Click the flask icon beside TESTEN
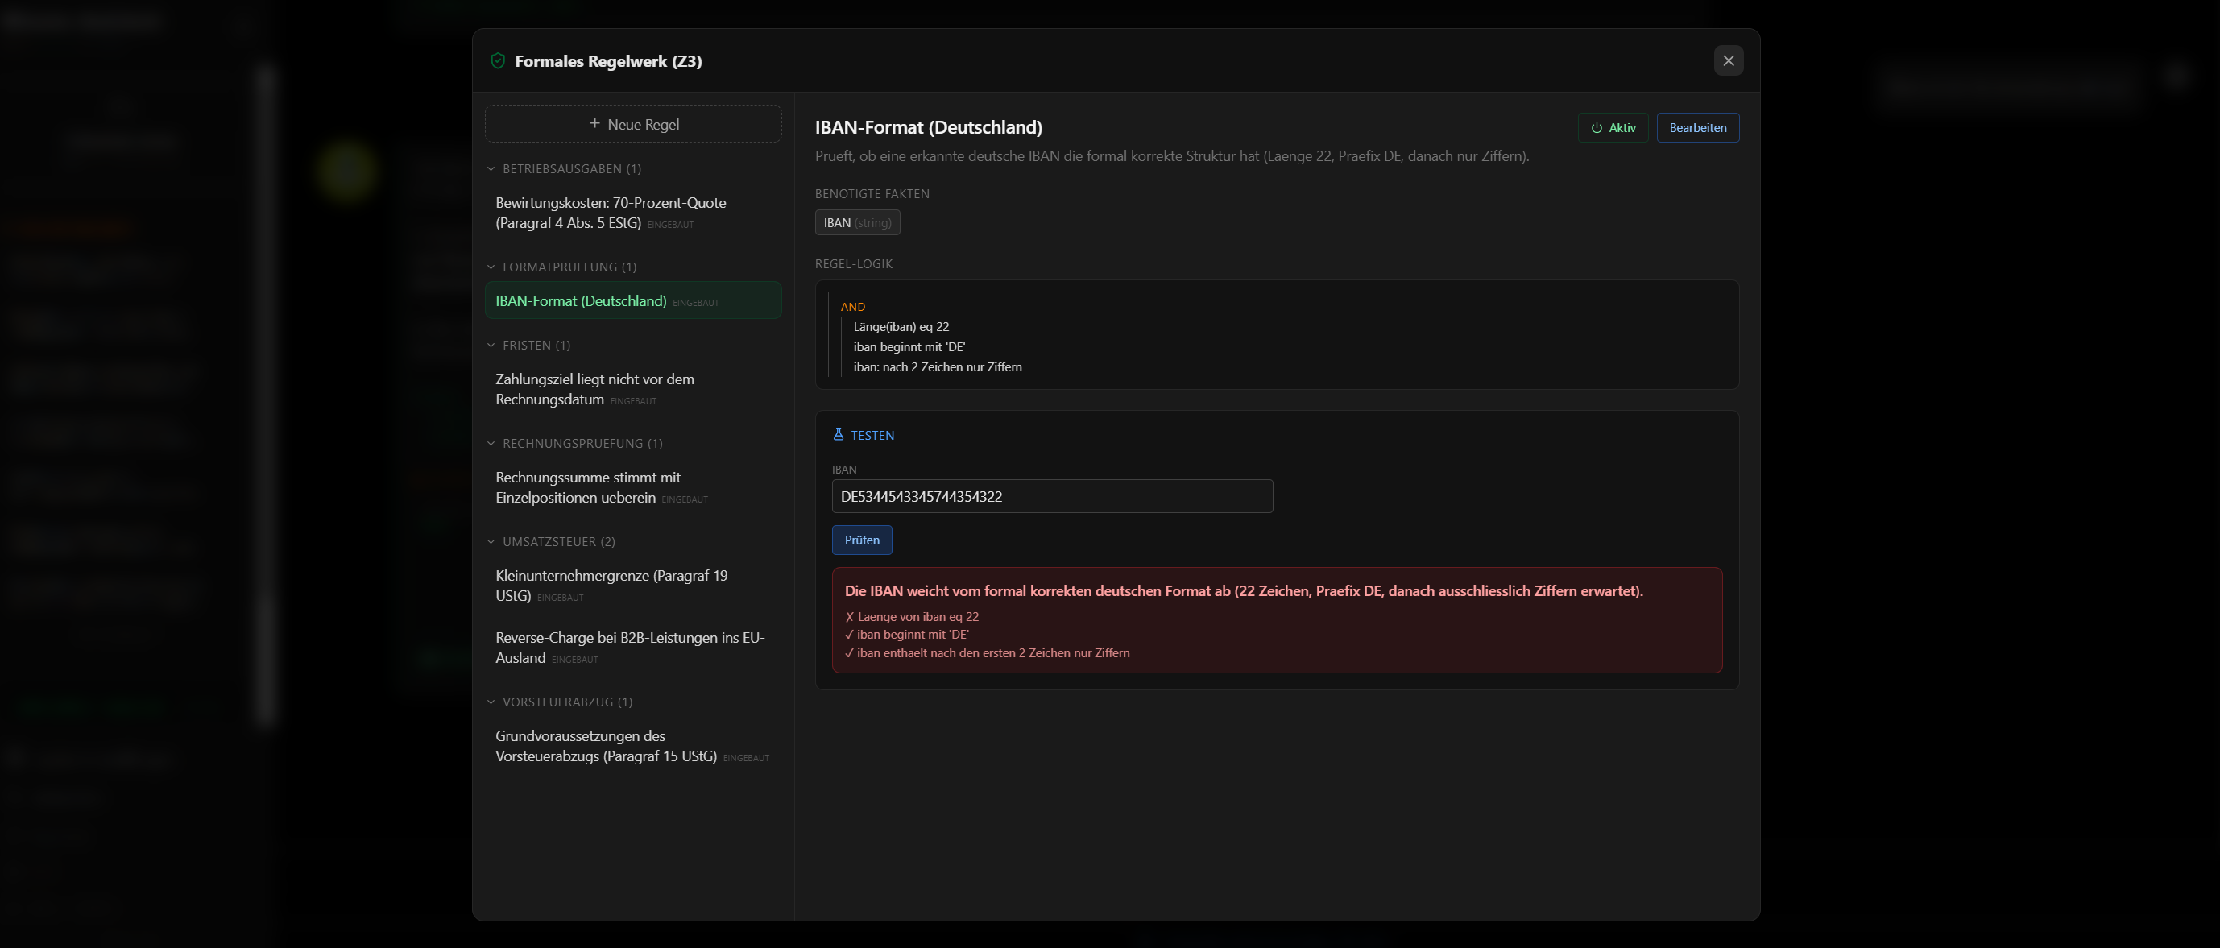Viewport: 2220px width, 948px height. pos(839,434)
